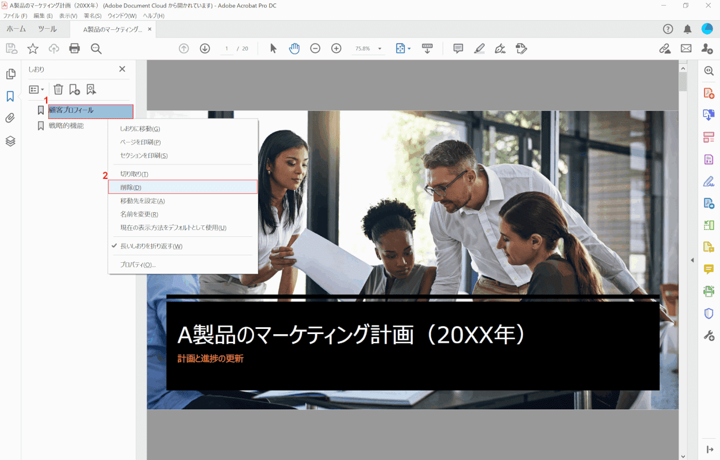The image size is (720, 460).
Task: Click the sign document pen icon
Action: pyautogui.click(x=500, y=49)
